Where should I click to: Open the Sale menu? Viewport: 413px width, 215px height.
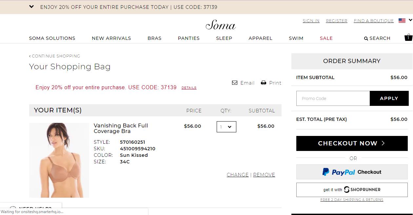(x=326, y=38)
